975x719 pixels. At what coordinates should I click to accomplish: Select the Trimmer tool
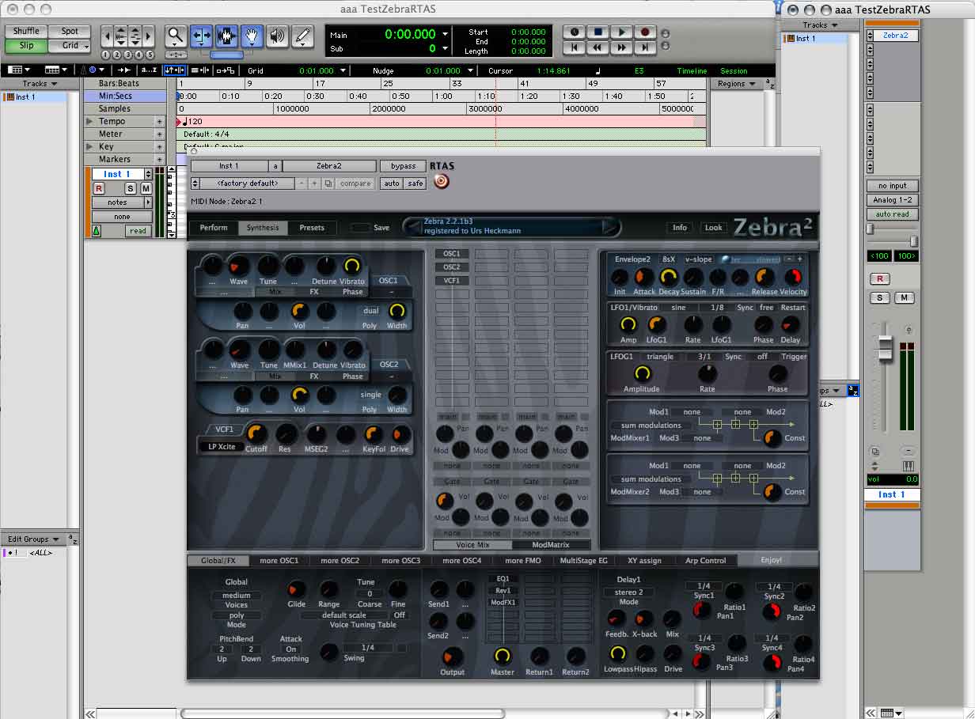pos(201,36)
